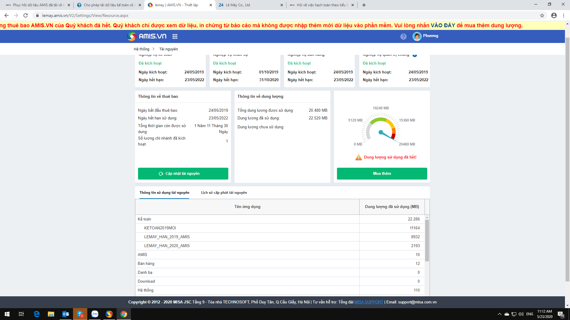
Task: Open AMIS app icon on taskbar
Action: coord(109,314)
